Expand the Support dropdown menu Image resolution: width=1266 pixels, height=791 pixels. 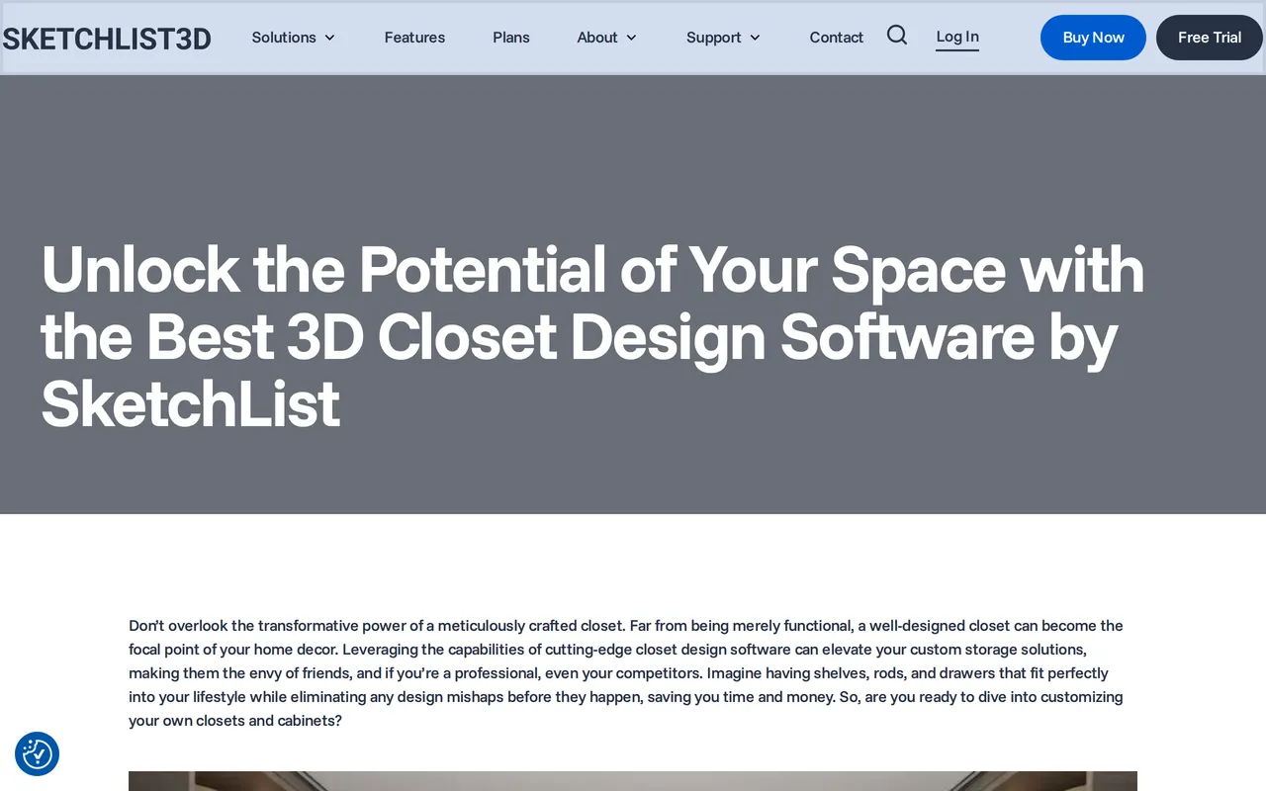724,38
